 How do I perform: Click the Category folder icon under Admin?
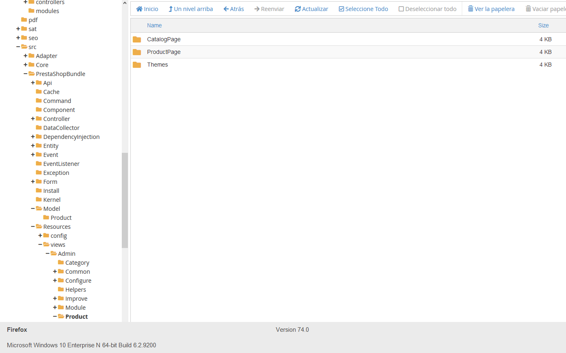pos(61,262)
